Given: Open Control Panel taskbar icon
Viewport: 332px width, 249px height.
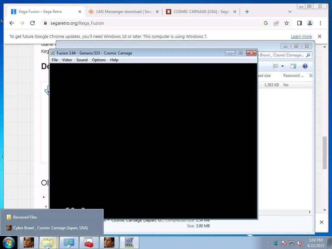Looking at the screenshot, I should [x=69, y=243].
